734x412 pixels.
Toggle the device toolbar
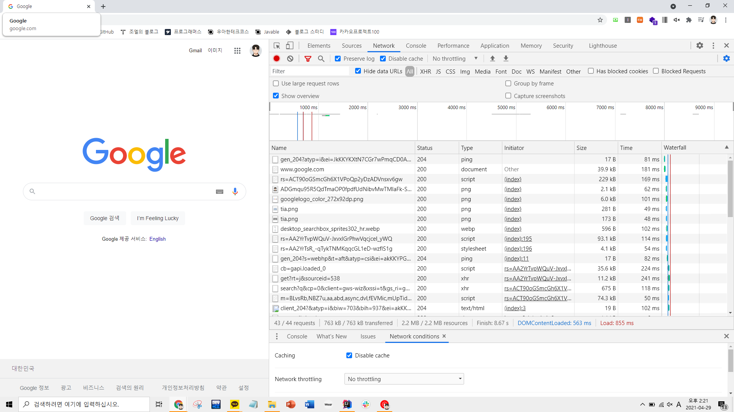pos(289,45)
